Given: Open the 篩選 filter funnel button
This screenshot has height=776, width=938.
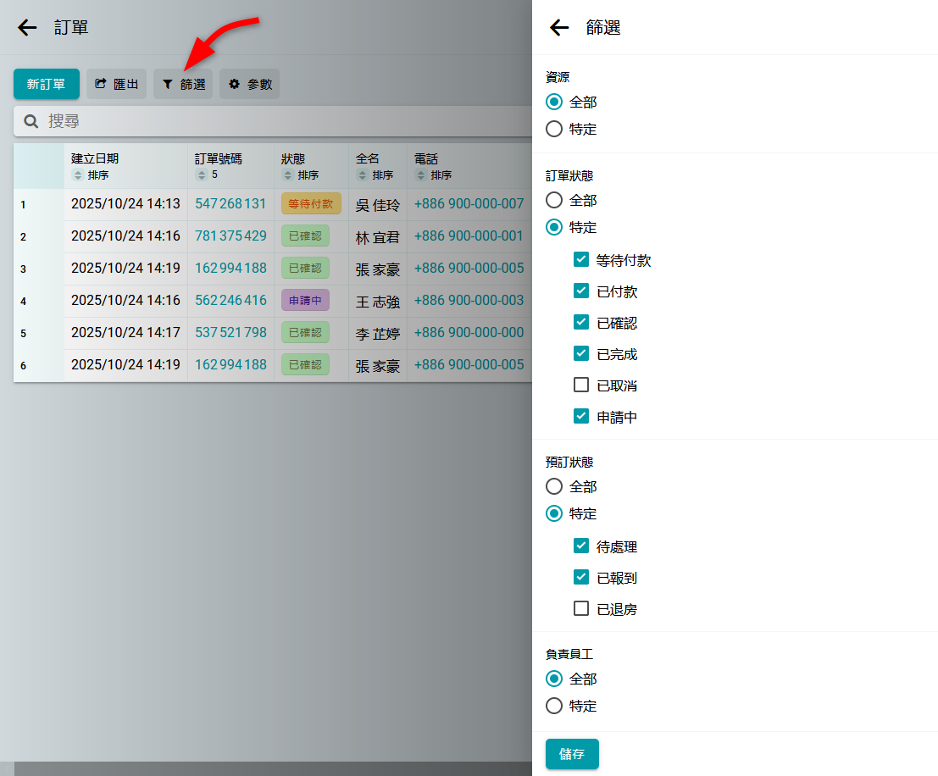Looking at the screenshot, I should click(x=183, y=84).
